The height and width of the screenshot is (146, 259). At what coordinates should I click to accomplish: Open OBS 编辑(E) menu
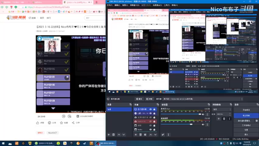coord(117,5)
